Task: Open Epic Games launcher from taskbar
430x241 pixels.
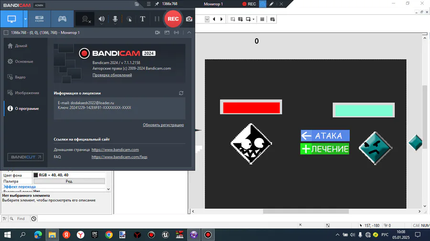Action: click(95, 235)
